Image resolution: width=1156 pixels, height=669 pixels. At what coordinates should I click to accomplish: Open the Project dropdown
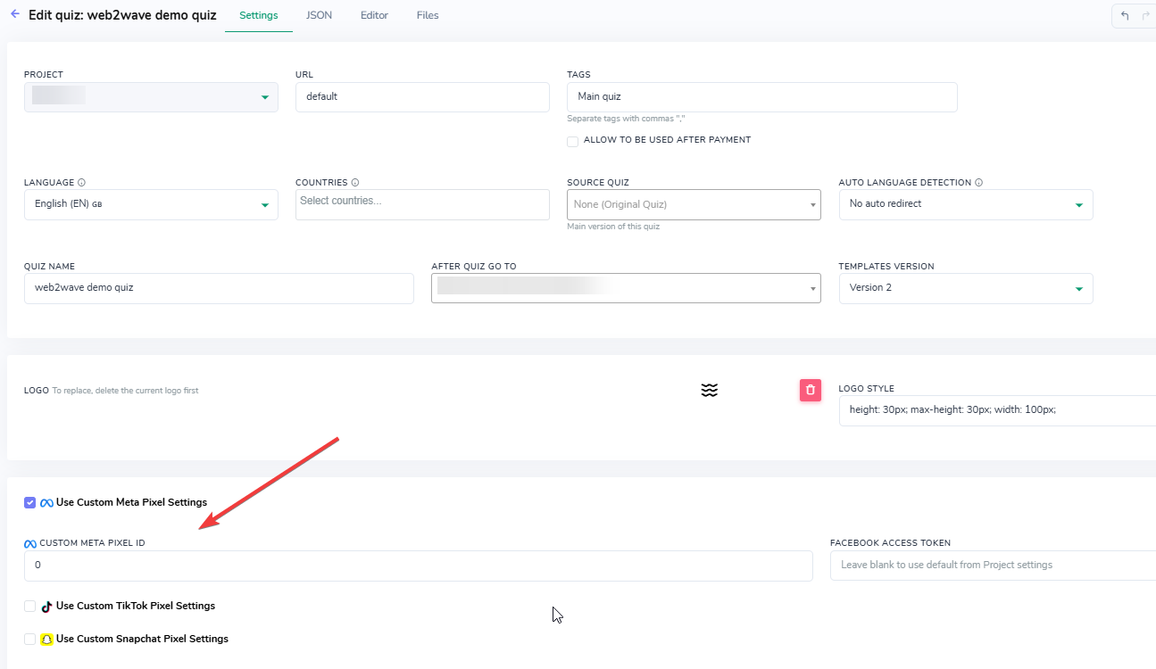pos(151,97)
